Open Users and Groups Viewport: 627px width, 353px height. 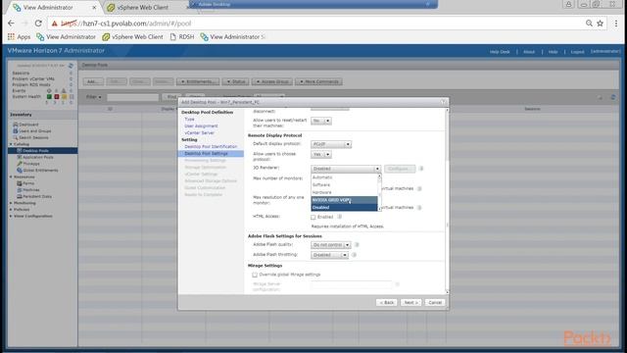pos(32,130)
